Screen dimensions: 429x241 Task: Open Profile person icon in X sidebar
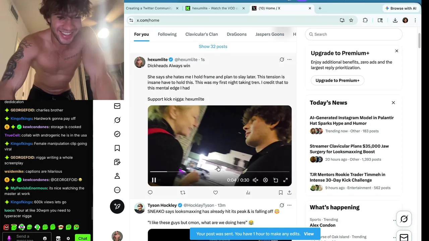(117, 176)
